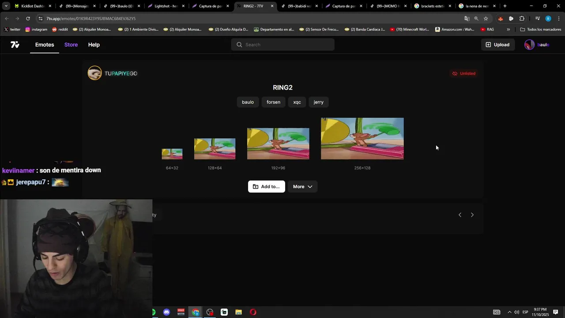Screen dimensions: 565x318
Task: Open File Explorer from the taskbar
Action: pos(238,312)
